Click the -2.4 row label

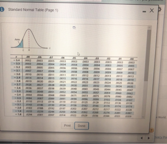point(18,95)
